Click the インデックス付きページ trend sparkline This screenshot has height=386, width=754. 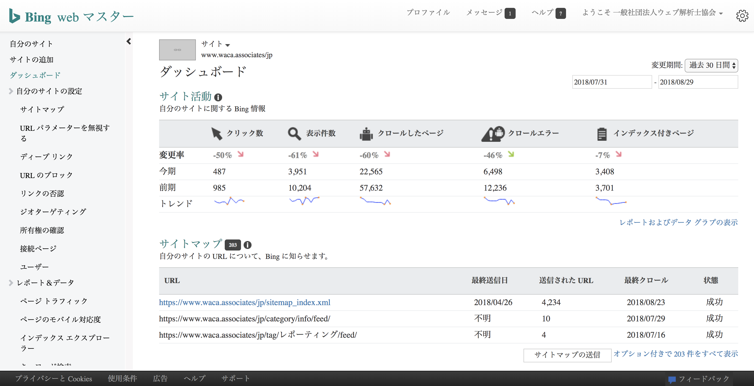[x=611, y=201]
